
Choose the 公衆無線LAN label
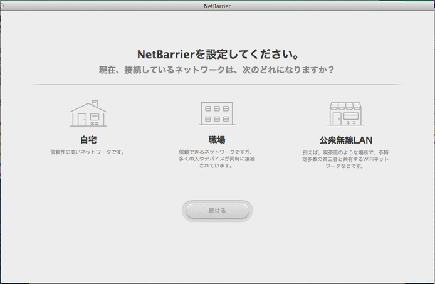(345, 140)
